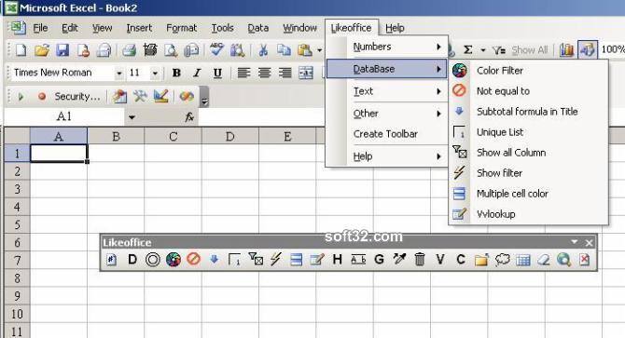Click the Copy icon in the toolbar
Screen dimensions: 625x338
284,50
